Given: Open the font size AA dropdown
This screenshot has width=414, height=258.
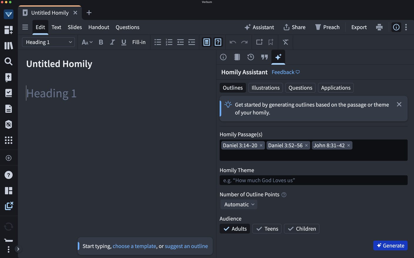Looking at the screenshot, I should tap(86, 42).
